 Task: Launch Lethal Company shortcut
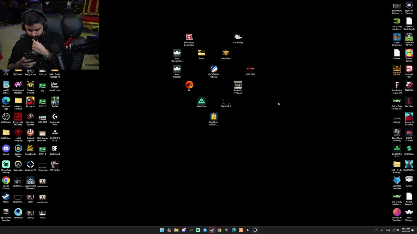(x=18, y=135)
